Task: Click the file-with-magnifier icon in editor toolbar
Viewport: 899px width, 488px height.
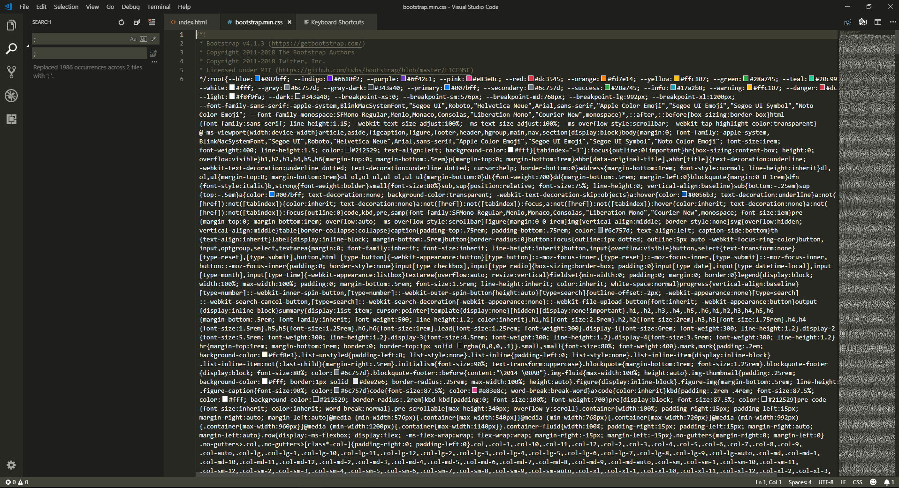Action: 848,22
